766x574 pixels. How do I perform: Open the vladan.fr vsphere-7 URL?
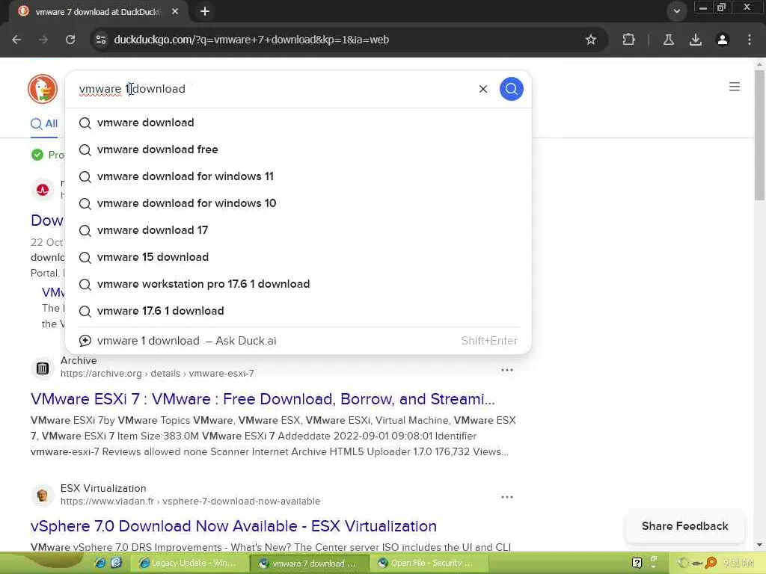[x=191, y=502]
